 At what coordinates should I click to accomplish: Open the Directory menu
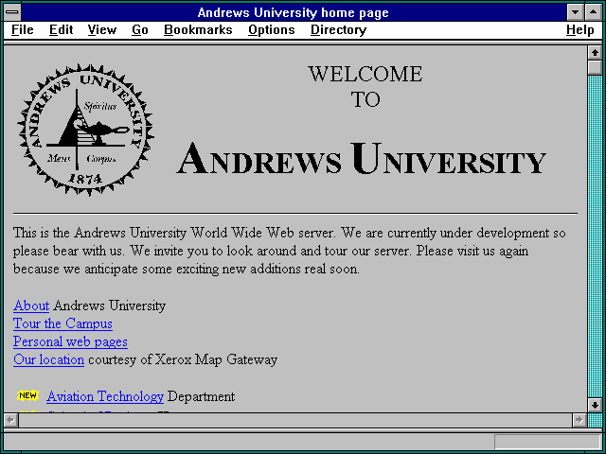339,30
